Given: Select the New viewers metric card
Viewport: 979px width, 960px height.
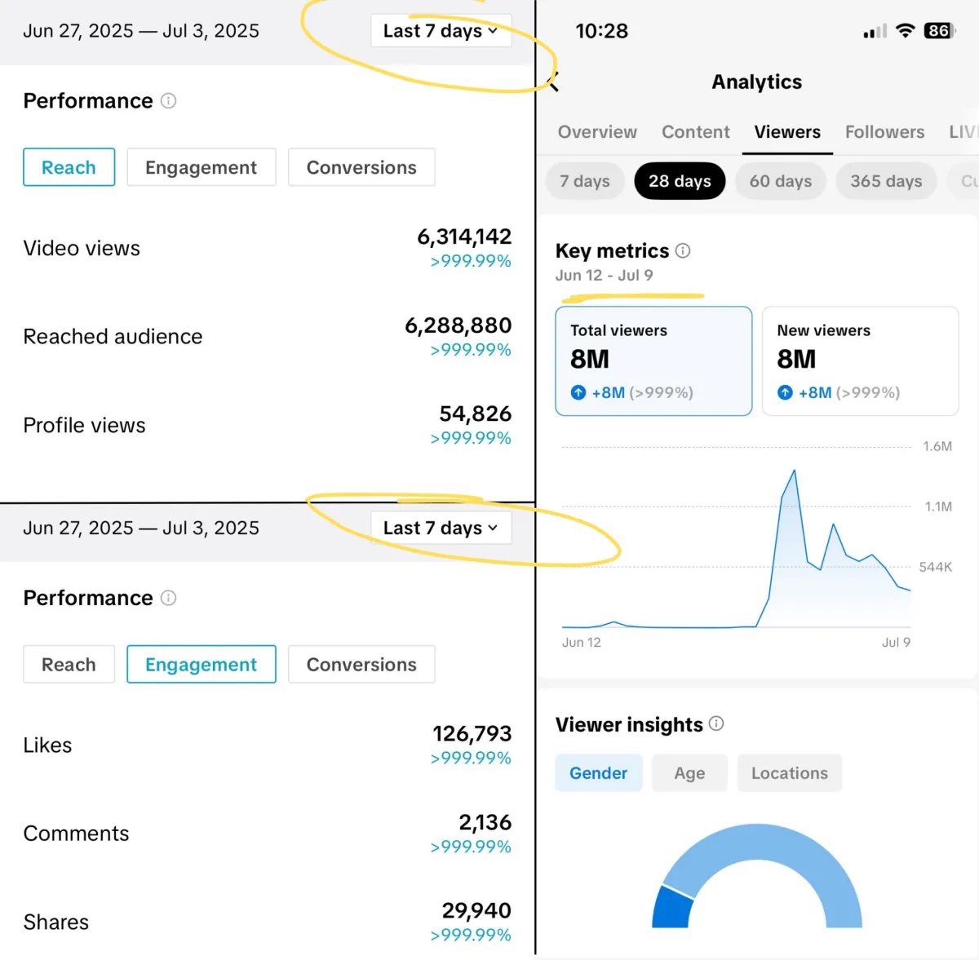Looking at the screenshot, I should pos(861,361).
